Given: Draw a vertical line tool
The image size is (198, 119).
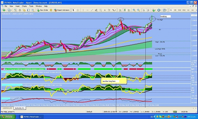Looking at the screenshot, I should [x=83, y=10].
